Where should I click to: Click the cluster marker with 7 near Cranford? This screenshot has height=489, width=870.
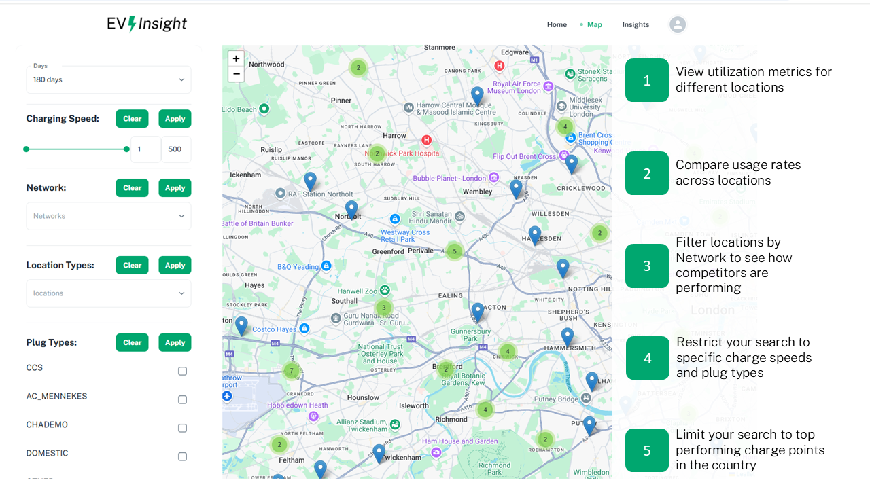point(292,371)
